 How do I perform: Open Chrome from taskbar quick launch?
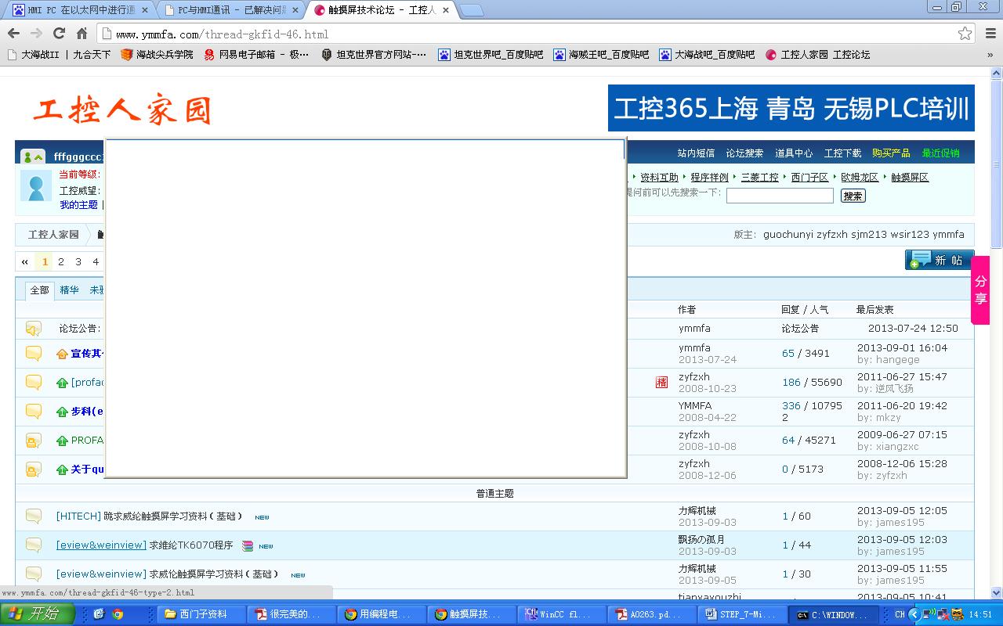pos(118,614)
